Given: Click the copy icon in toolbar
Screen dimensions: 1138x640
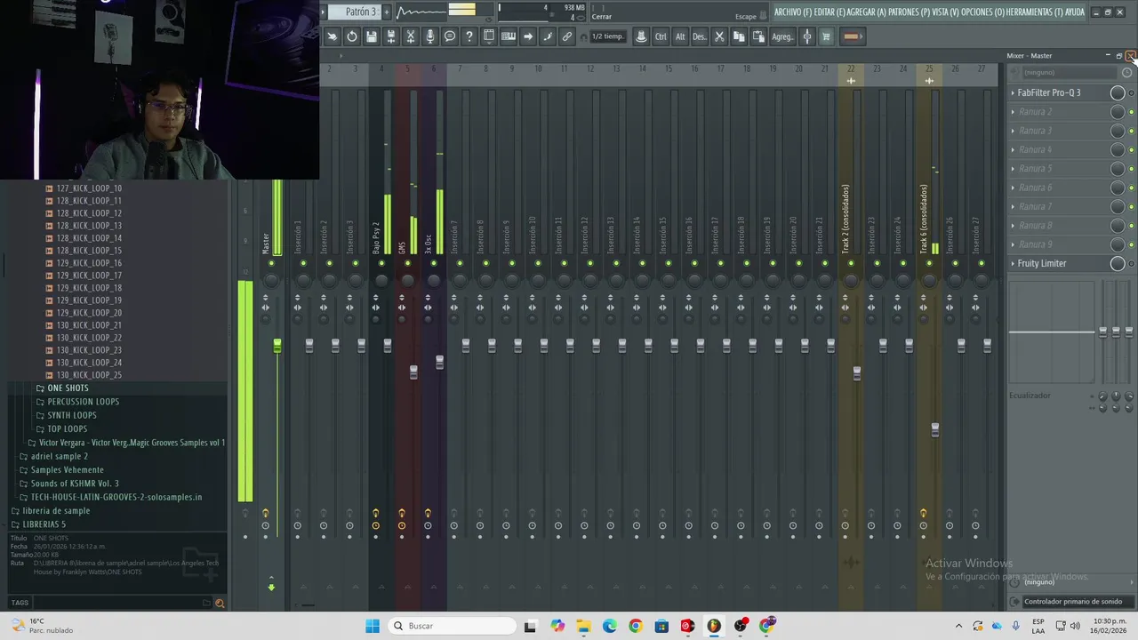Looking at the screenshot, I should click(x=739, y=36).
